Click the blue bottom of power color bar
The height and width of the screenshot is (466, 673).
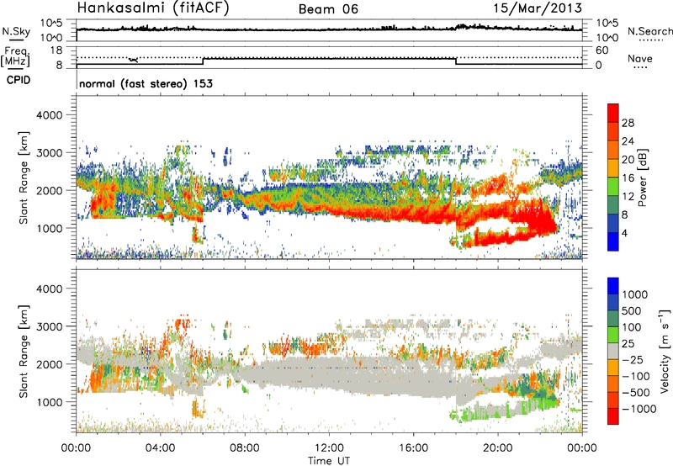(x=613, y=241)
